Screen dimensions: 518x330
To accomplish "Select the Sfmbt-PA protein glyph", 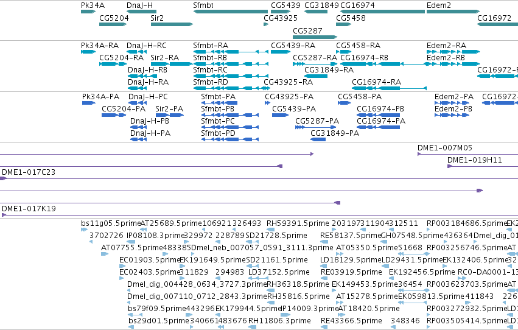I will pyautogui.click(x=219, y=103).
